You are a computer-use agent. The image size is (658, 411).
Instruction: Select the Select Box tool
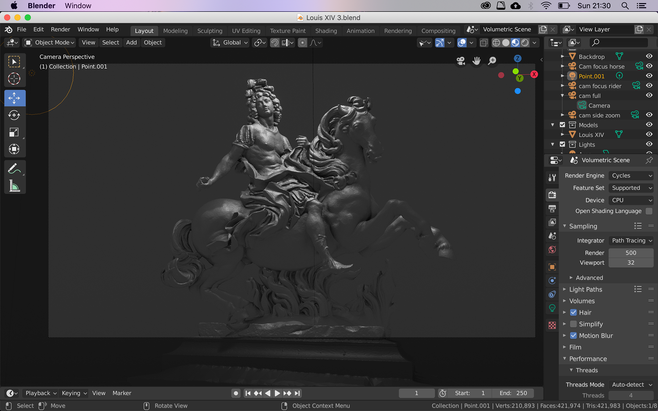click(x=14, y=62)
